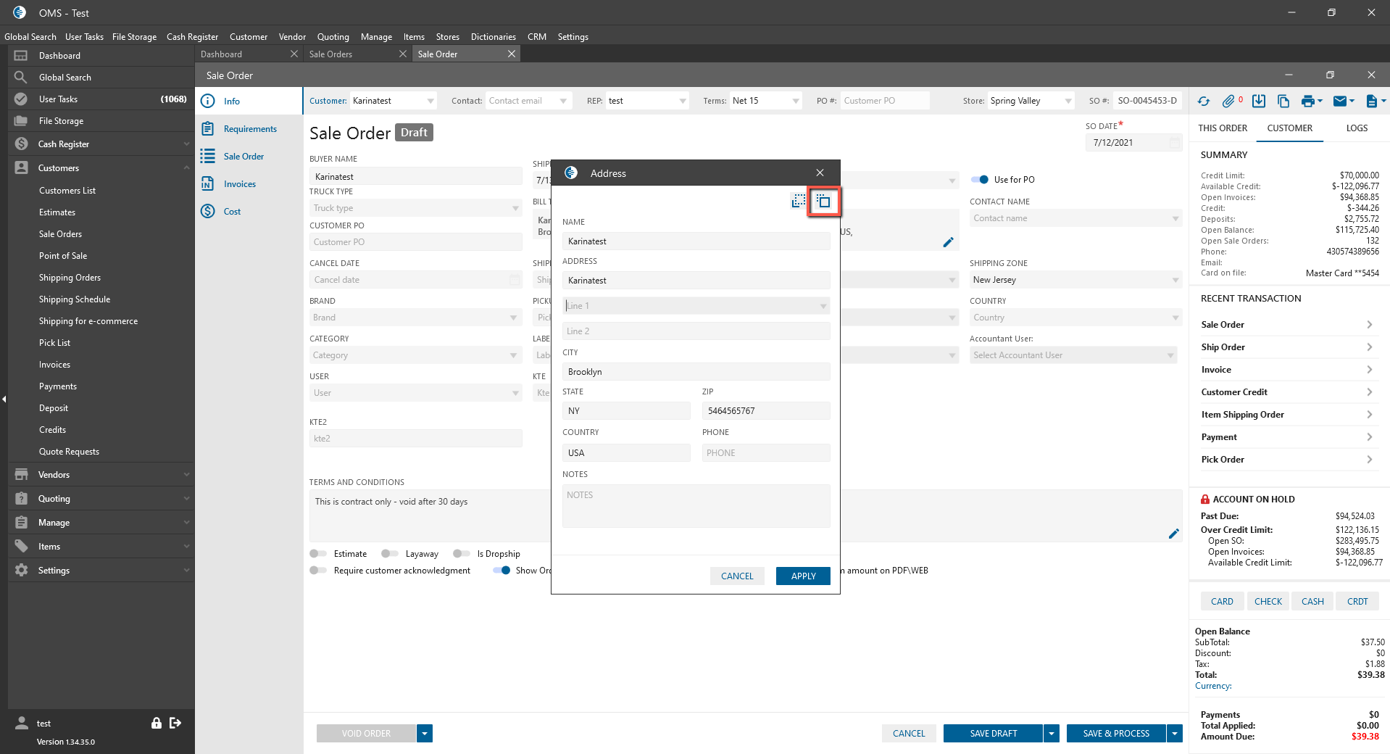
Task: Turn on Require customer acknowledgment
Action: click(x=318, y=571)
